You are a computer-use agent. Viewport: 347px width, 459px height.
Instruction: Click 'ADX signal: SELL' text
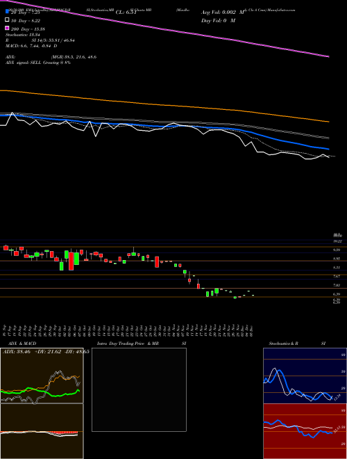23,63
